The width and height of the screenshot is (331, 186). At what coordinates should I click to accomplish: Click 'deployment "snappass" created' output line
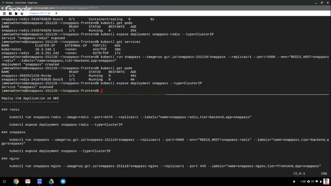pos(30,65)
